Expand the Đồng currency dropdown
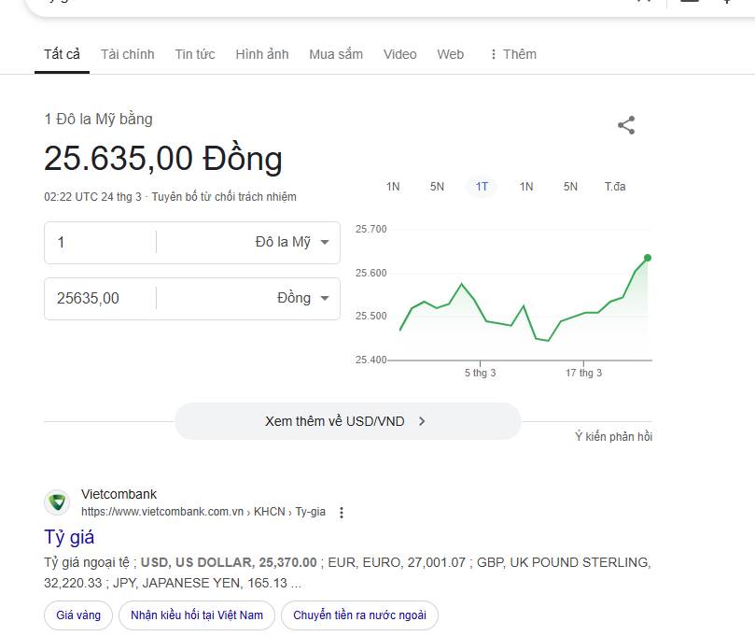 click(x=303, y=298)
